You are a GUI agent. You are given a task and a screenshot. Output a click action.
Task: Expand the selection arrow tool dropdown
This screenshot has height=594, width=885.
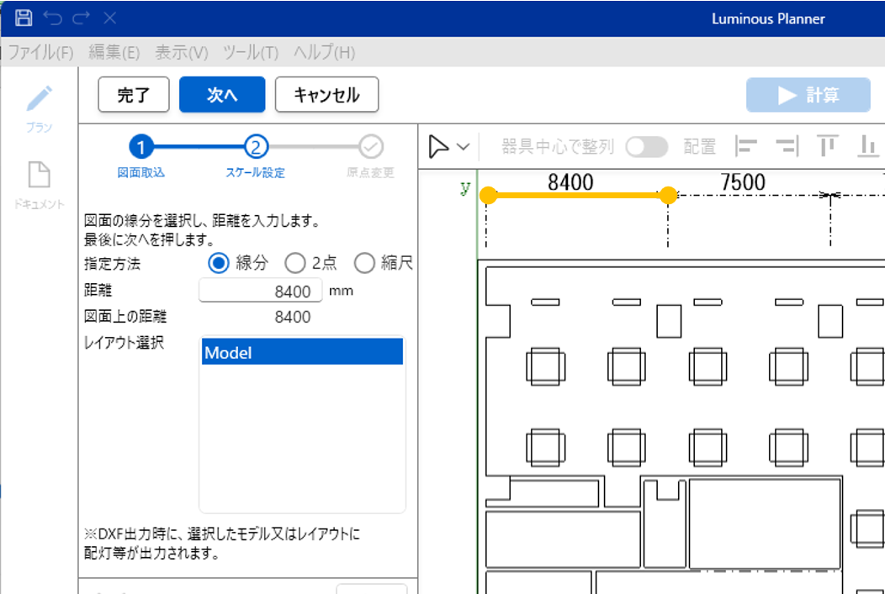(x=464, y=147)
